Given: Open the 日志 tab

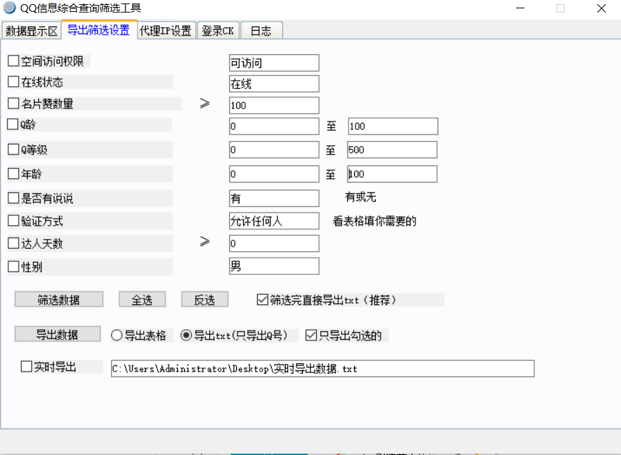Looking at the screenshot, I should click(261, 31).
